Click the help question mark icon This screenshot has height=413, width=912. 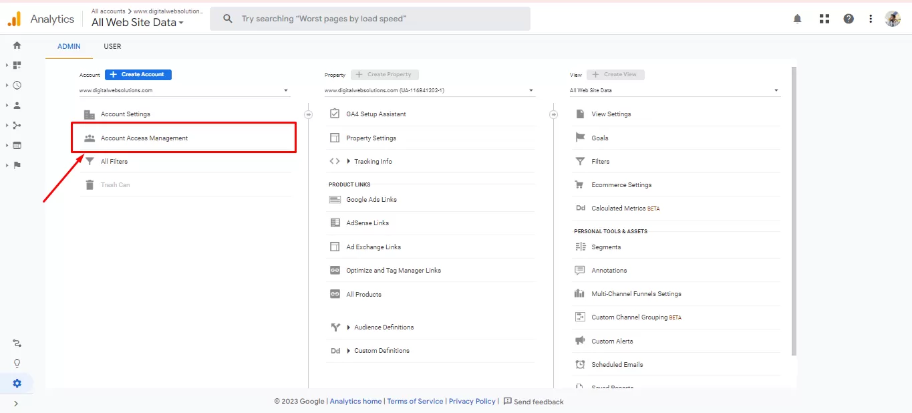(848, 19)
